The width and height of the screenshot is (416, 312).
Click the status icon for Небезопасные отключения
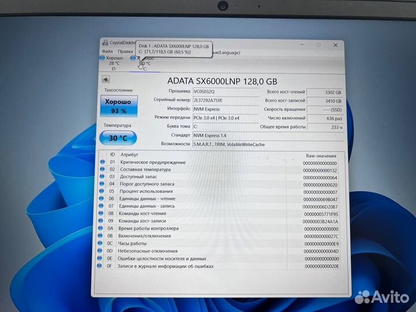pos(100,250)
